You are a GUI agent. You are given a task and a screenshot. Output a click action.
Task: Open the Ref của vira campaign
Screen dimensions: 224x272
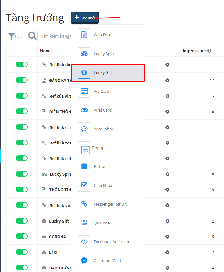(x=60, y=96)
